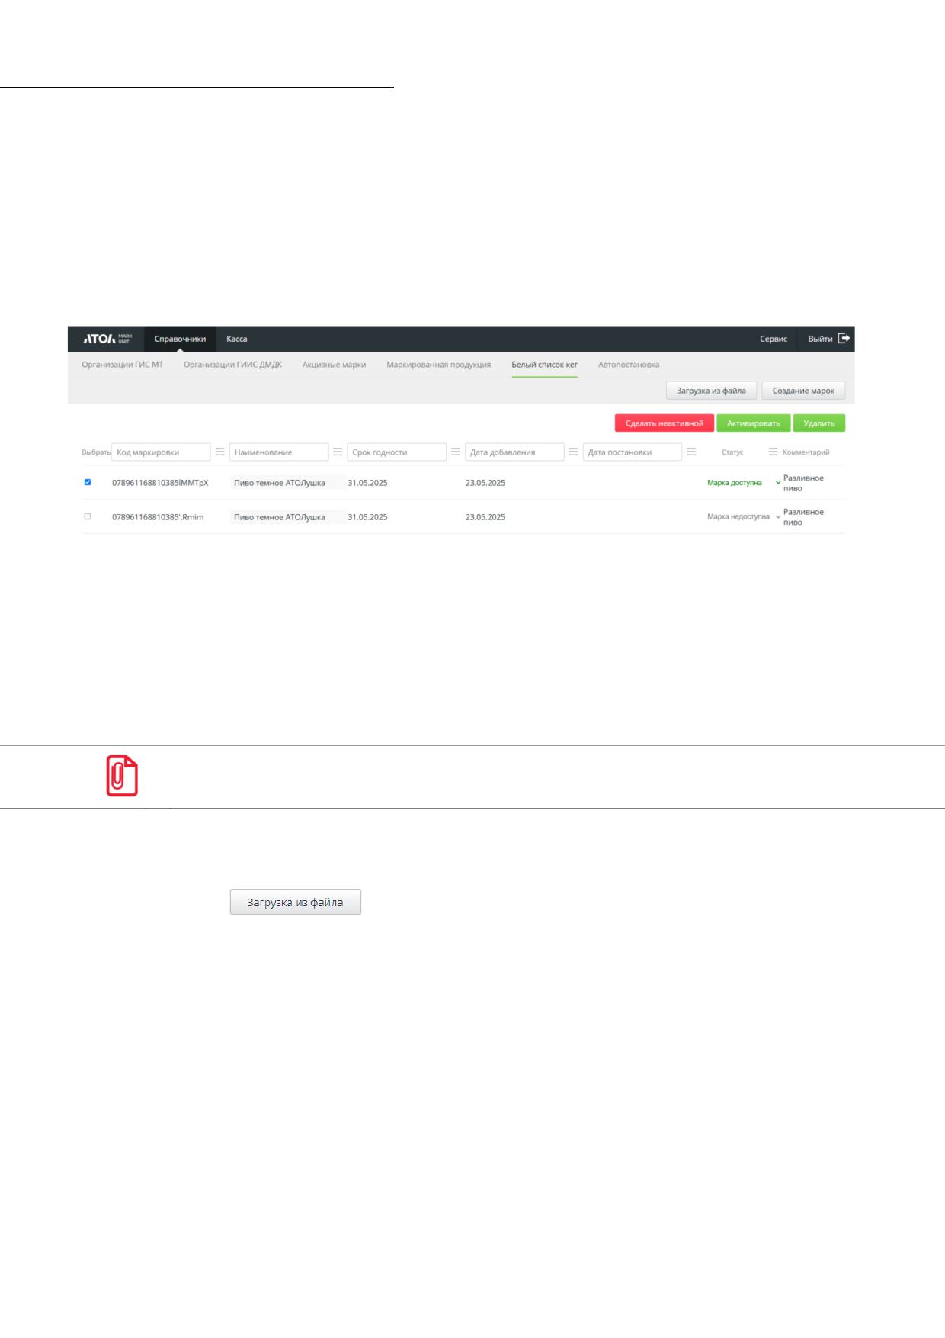Select marking code 078961168810385'.Rmim
The height and width of the screenshot is (1338, 945).
coord(158,517)
